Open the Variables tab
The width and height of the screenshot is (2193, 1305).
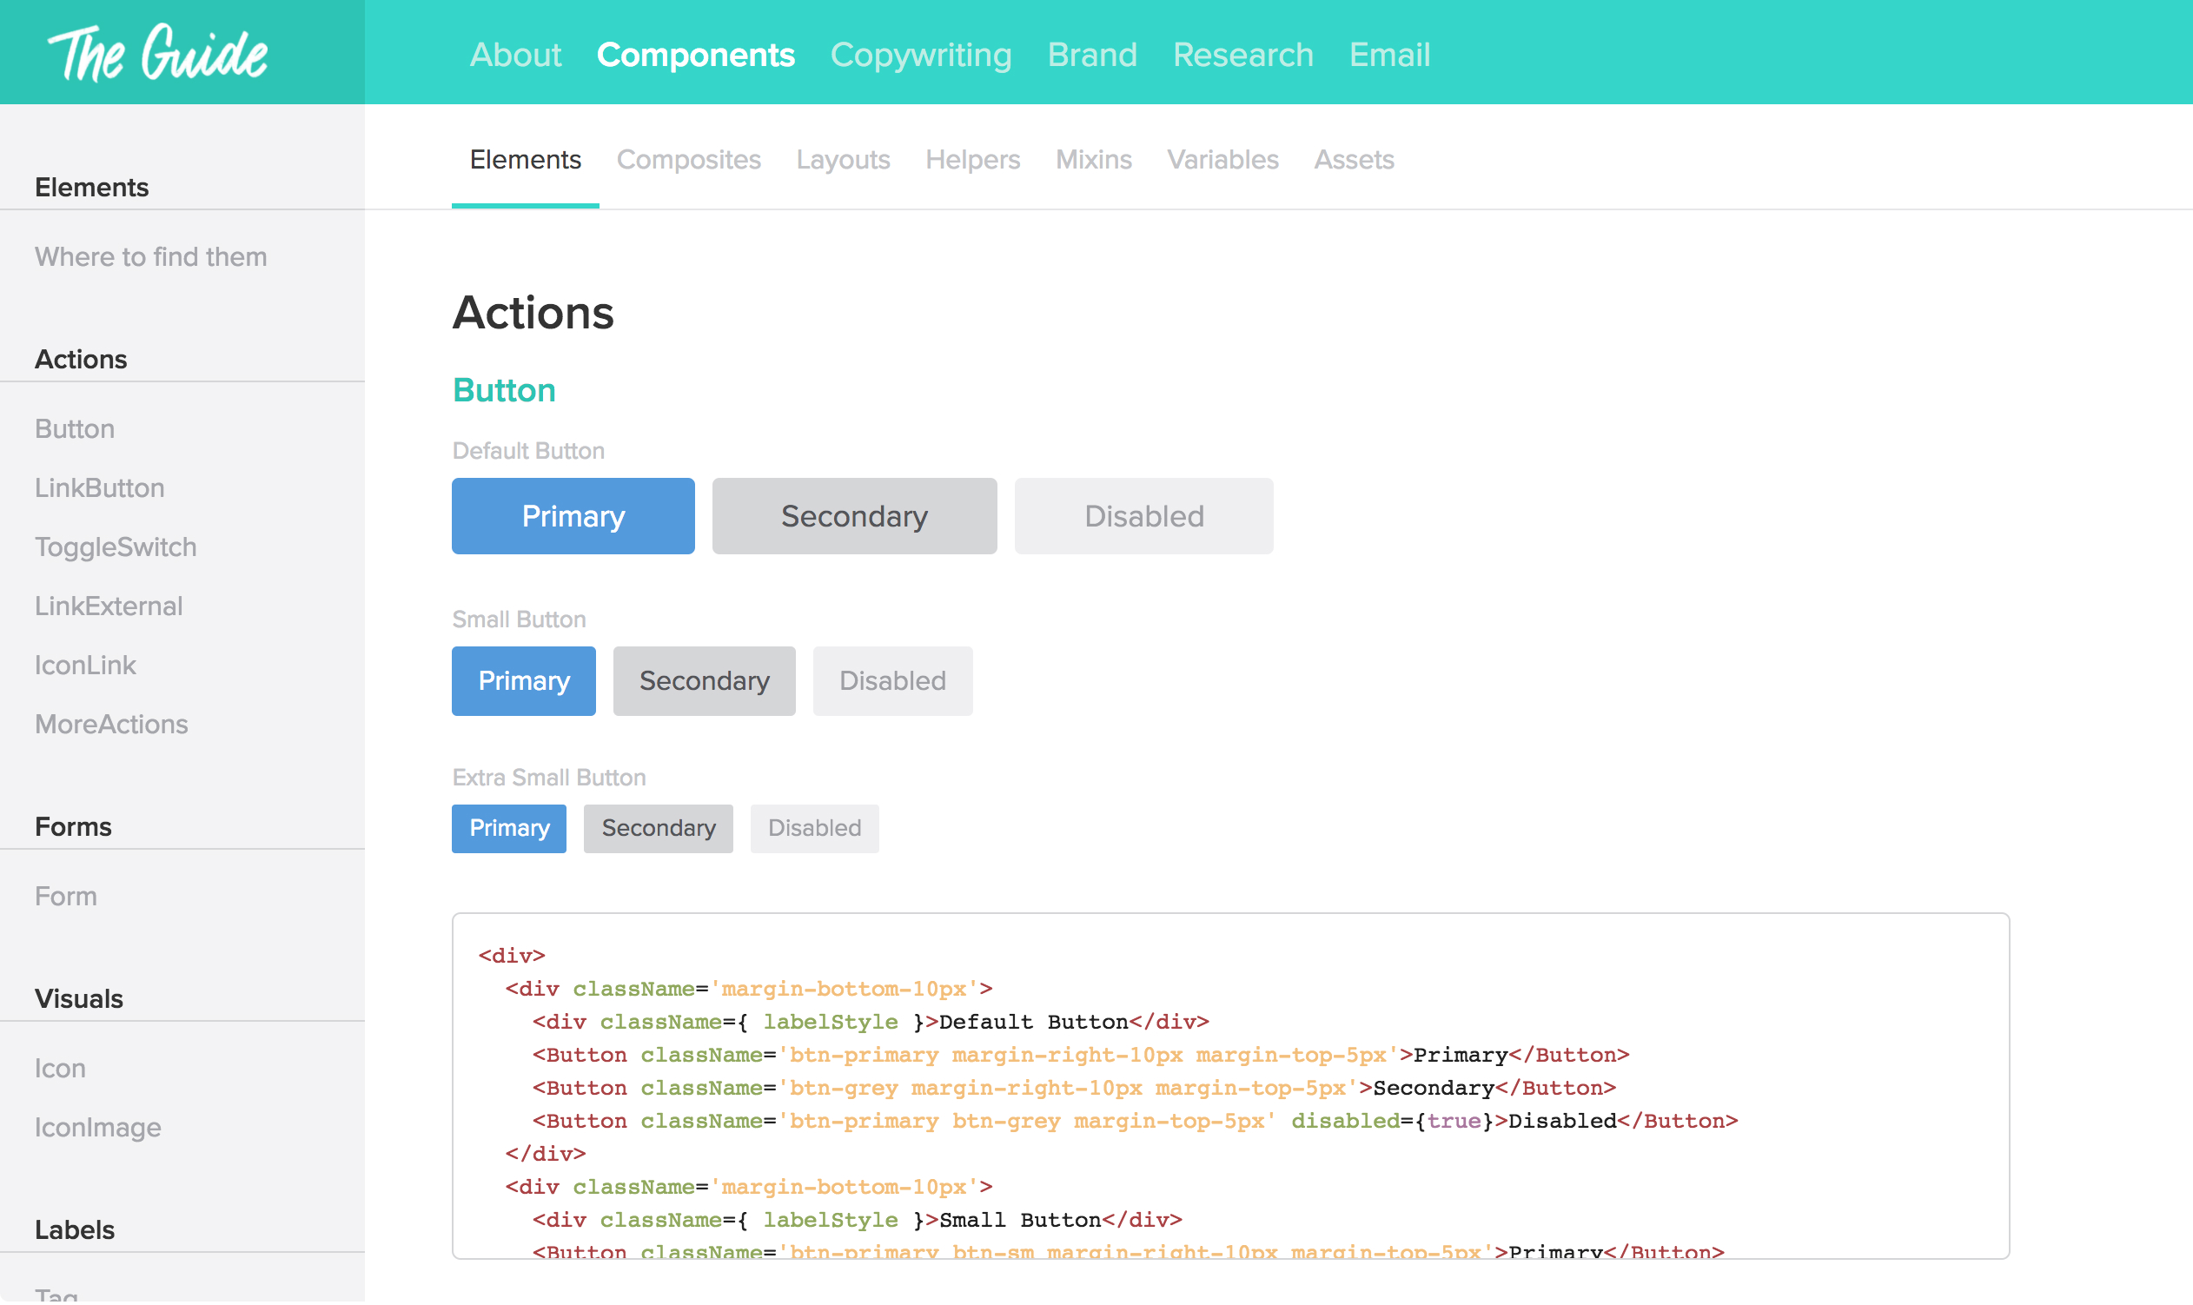pyautogui.click(x=1222, y=160)
